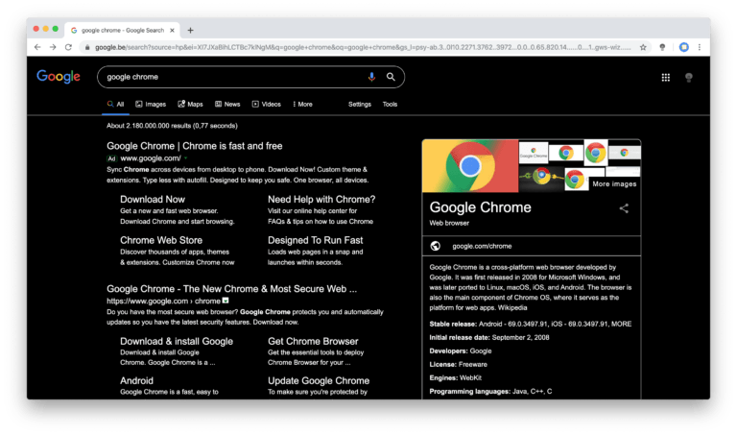Image resolution: width=737 pixels, height=435 pixels.
Task: Click the Programming languages label
Action: (x=469, y=392)
